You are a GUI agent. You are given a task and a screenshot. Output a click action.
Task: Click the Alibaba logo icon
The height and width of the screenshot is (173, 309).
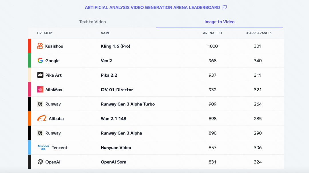point(42,119)
